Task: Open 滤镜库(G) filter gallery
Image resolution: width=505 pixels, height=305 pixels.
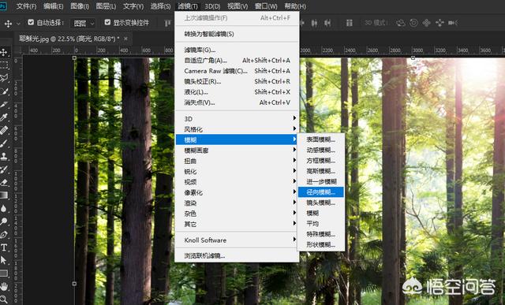Action: click(237, 50)
